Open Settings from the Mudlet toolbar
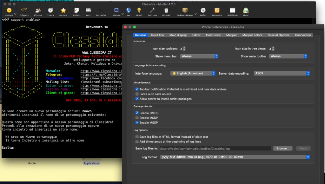 pos(152,12)
